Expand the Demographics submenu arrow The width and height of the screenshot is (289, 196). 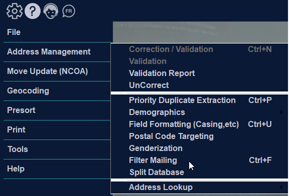(x=281, y=112)
